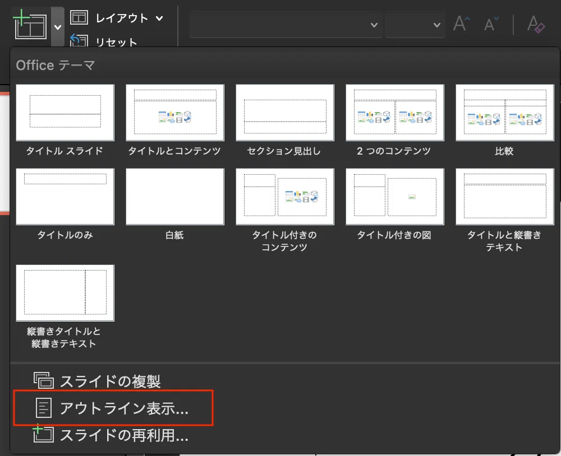The height and width of the screenshot is (456, 561).
Task: Click the 比較 layout caption
Action: pyautogui.click(x=504, y=151)
